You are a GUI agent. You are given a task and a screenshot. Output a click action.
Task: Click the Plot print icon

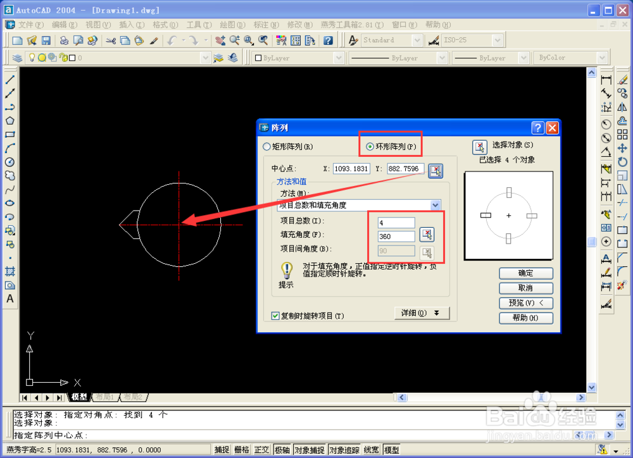click(64, 40)
